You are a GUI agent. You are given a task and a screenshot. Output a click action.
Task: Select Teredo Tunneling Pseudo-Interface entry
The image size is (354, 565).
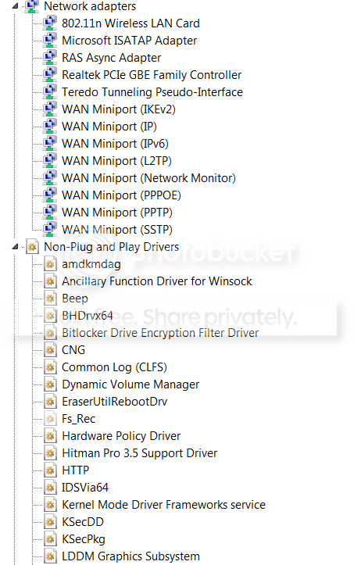(152, 92)
